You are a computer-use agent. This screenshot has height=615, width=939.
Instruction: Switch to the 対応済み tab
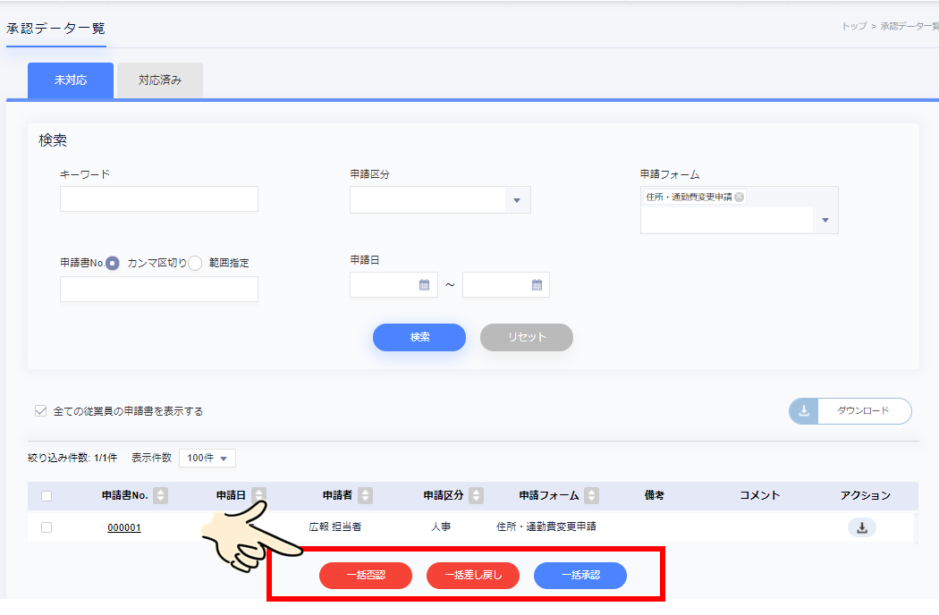(x=160, y=80)
